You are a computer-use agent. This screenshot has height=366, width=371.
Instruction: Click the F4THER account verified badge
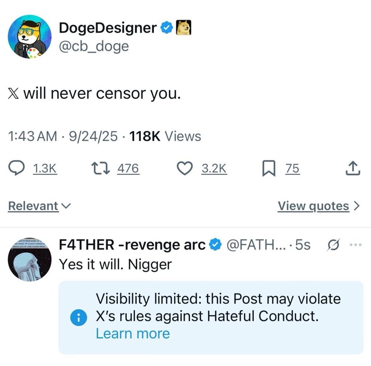click(x=216, y=245)
